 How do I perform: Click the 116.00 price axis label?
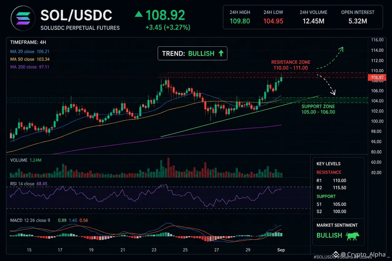tap(377, 40)
